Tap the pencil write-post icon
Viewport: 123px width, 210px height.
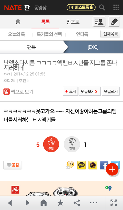[x=114, y=22]
